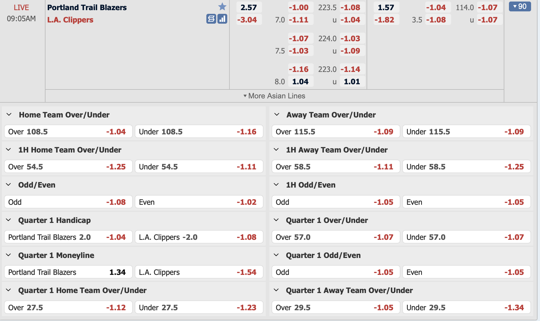The height and width of the screenshot is (321, 540).
Task: Choose Under 57.0 Quarter 1 total
Action: click(467, 237)
